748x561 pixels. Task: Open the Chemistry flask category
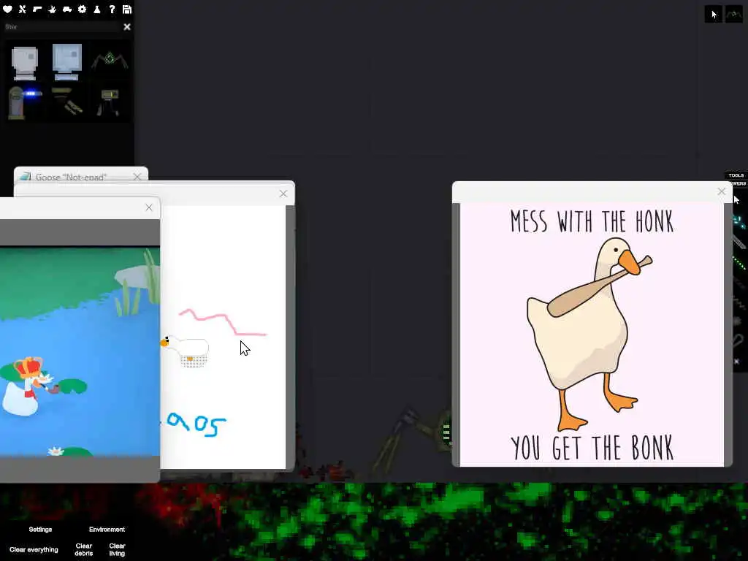(x=97, y=9)
